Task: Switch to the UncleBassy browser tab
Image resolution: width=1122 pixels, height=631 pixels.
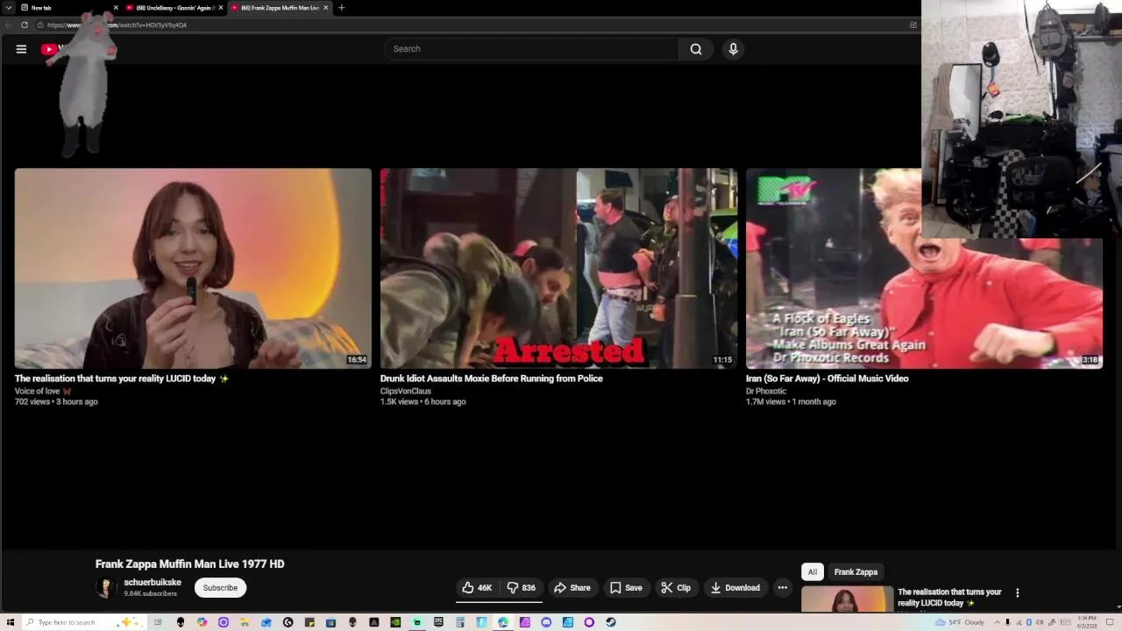Action: click(173, 8)
